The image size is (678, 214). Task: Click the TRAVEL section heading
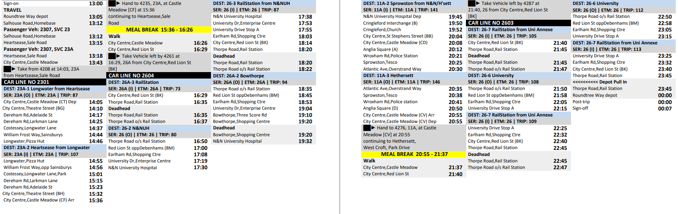pyautogui.click(x=13, y=10)
